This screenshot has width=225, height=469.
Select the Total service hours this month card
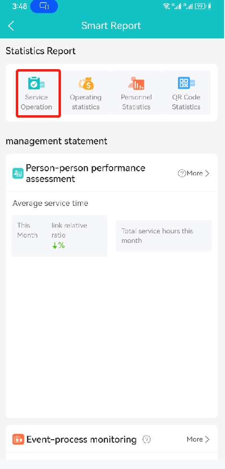pos(164,236)
